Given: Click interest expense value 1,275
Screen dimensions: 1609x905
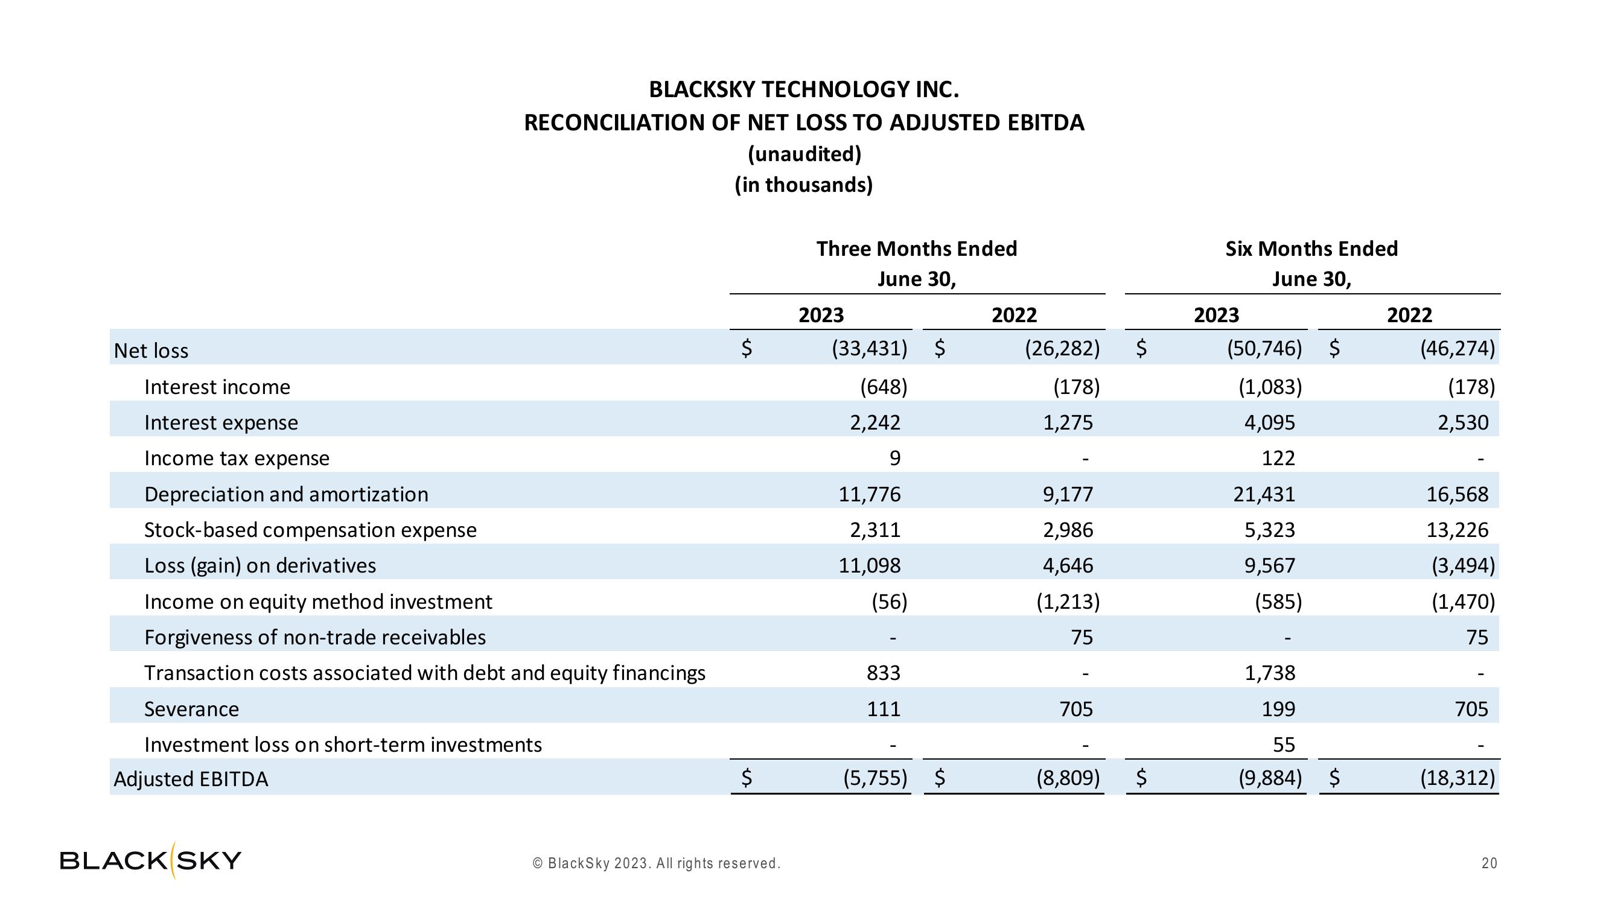Looking at the screenshot, I should [1068, 423].
